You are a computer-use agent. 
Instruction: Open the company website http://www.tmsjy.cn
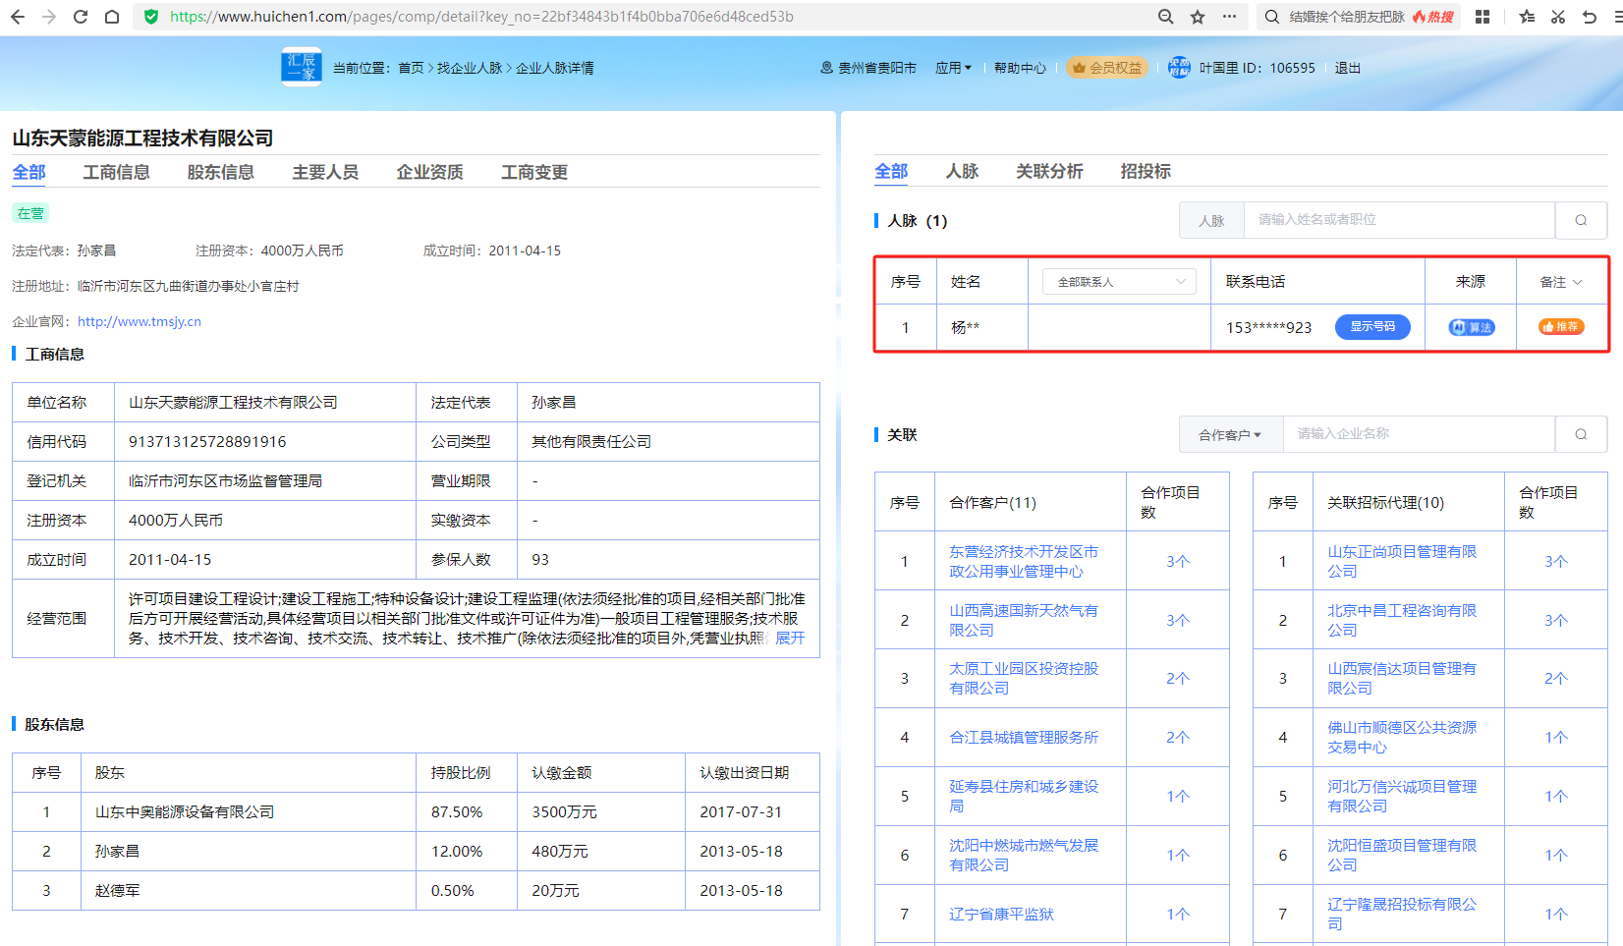click(140, 321)
